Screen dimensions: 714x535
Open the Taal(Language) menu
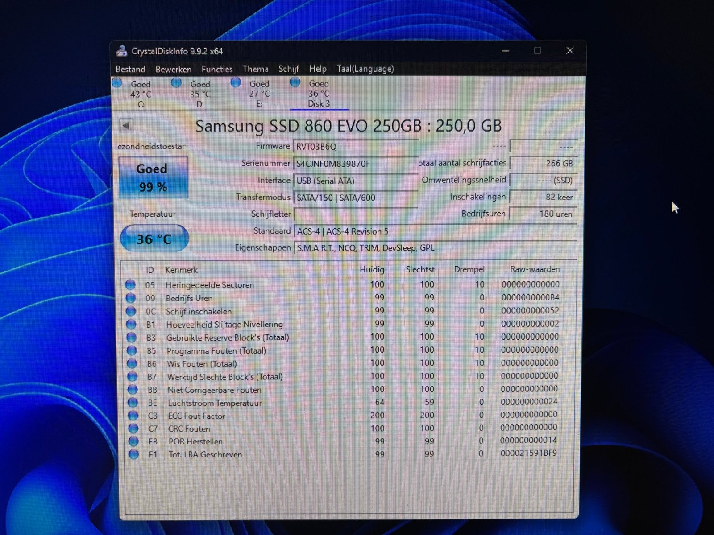365,69
